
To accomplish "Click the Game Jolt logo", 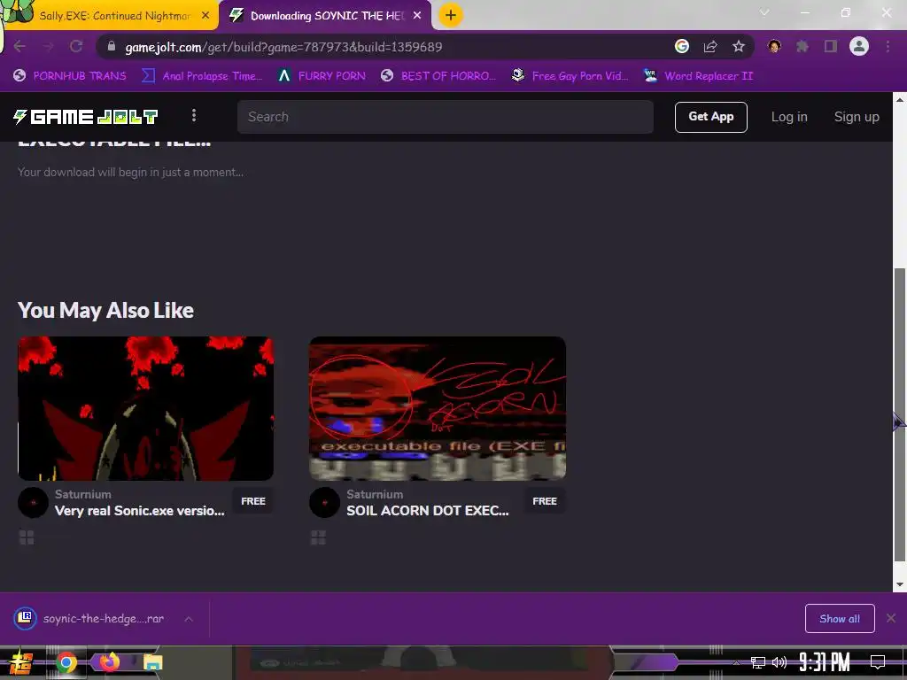I will pos(86,117).
